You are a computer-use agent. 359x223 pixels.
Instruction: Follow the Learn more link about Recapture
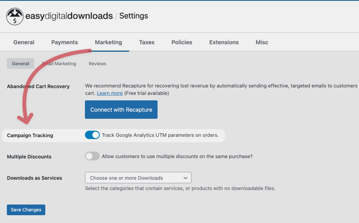click(x=110, y=93)
